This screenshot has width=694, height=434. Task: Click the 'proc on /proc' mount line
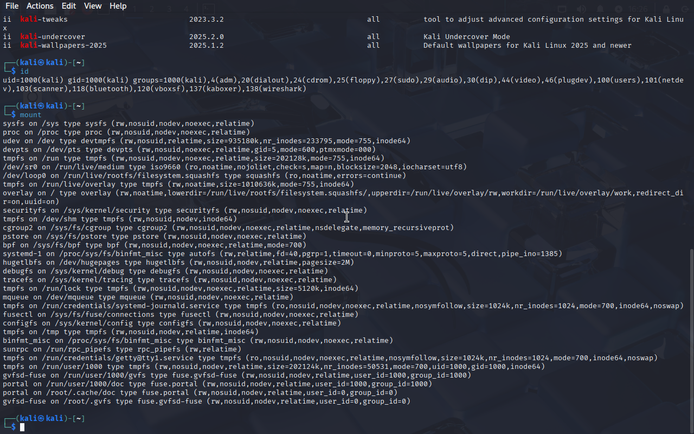coord(126,132)
